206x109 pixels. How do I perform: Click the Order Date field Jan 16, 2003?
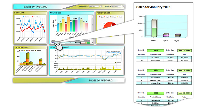pos(185,70)
